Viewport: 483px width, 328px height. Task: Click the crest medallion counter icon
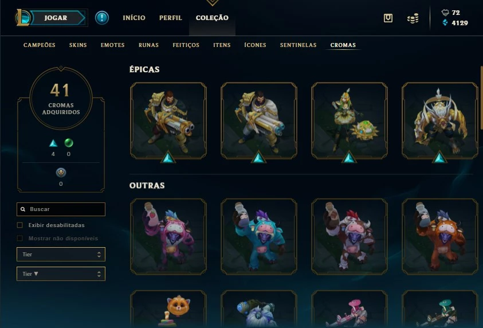(x=61, y=173)
